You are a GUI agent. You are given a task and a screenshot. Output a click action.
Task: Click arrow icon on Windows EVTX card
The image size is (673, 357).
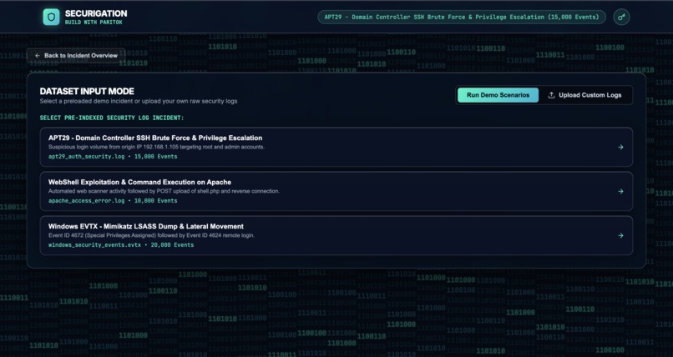pyautogui.click(x=620, y=235)
